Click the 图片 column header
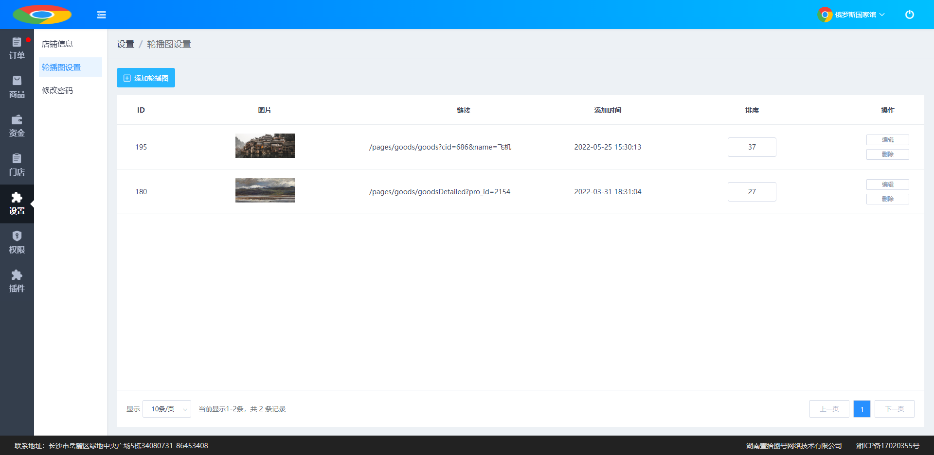934x455 pixels. pos(265,110)
